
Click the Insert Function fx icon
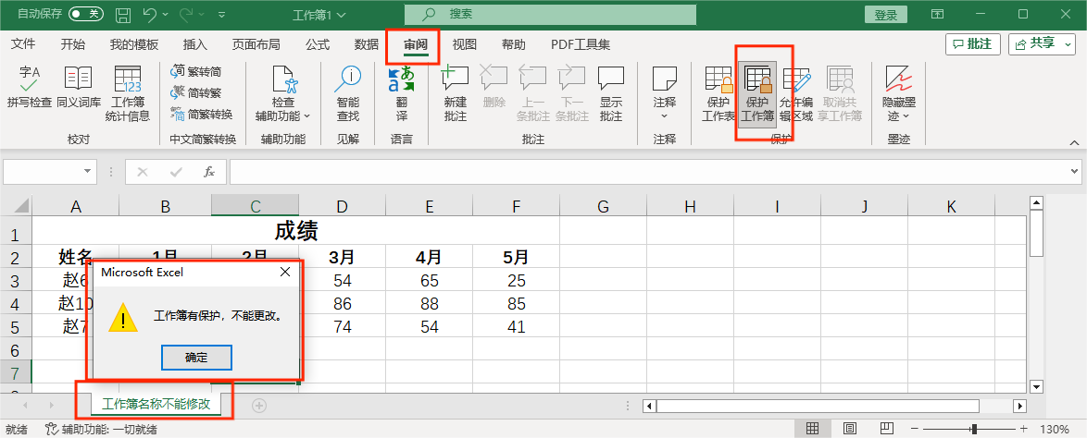(x=208, y=172)
